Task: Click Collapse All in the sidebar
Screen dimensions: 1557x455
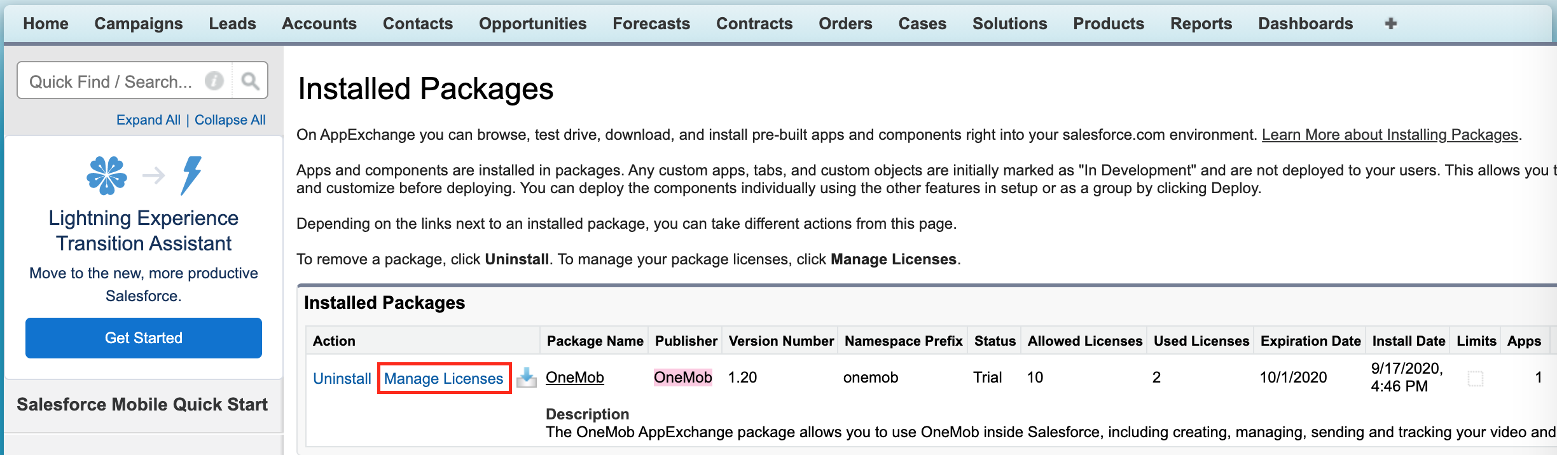Action: coord(230,120)
